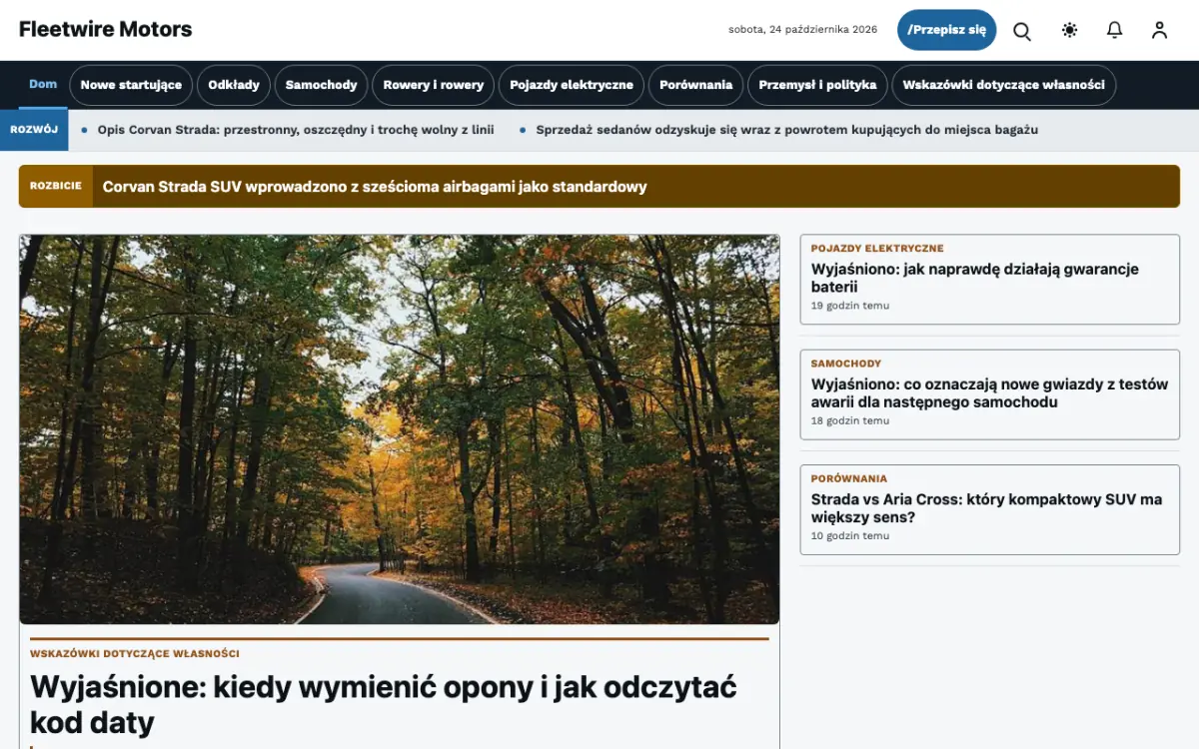This screenshot has width=1199, height=749.
Task: Click the ROZBICIE breaking badge
Action: coord(56,186)
